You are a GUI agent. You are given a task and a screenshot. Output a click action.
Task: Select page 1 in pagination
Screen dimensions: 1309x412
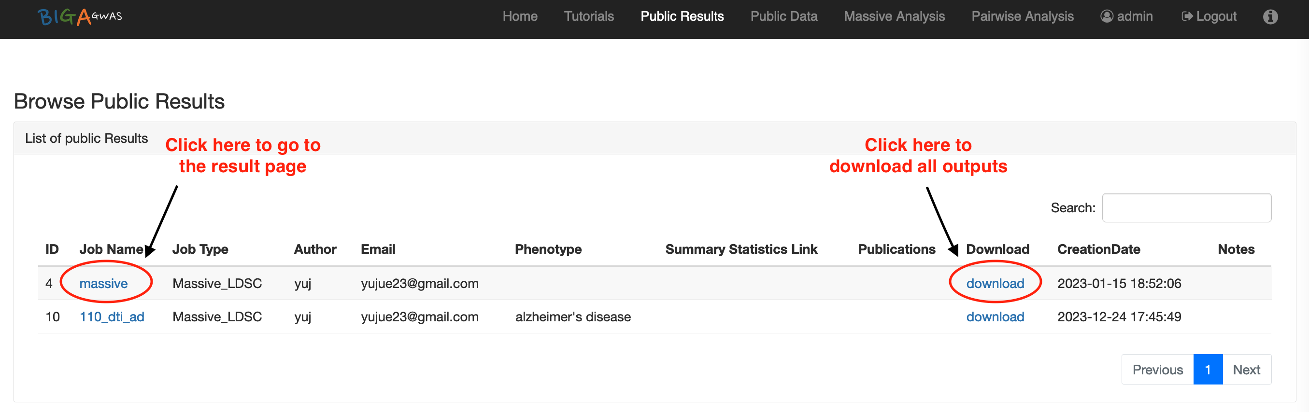point(1208,370)
